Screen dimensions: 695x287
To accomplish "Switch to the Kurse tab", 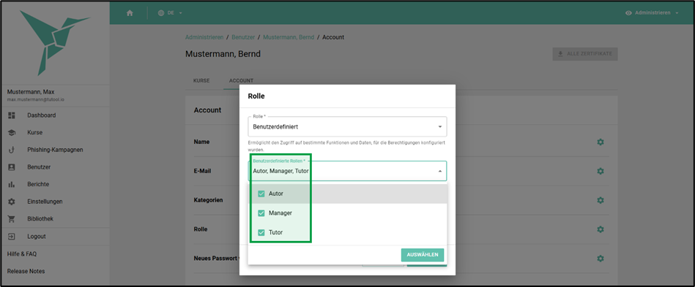I will [201, 81].
